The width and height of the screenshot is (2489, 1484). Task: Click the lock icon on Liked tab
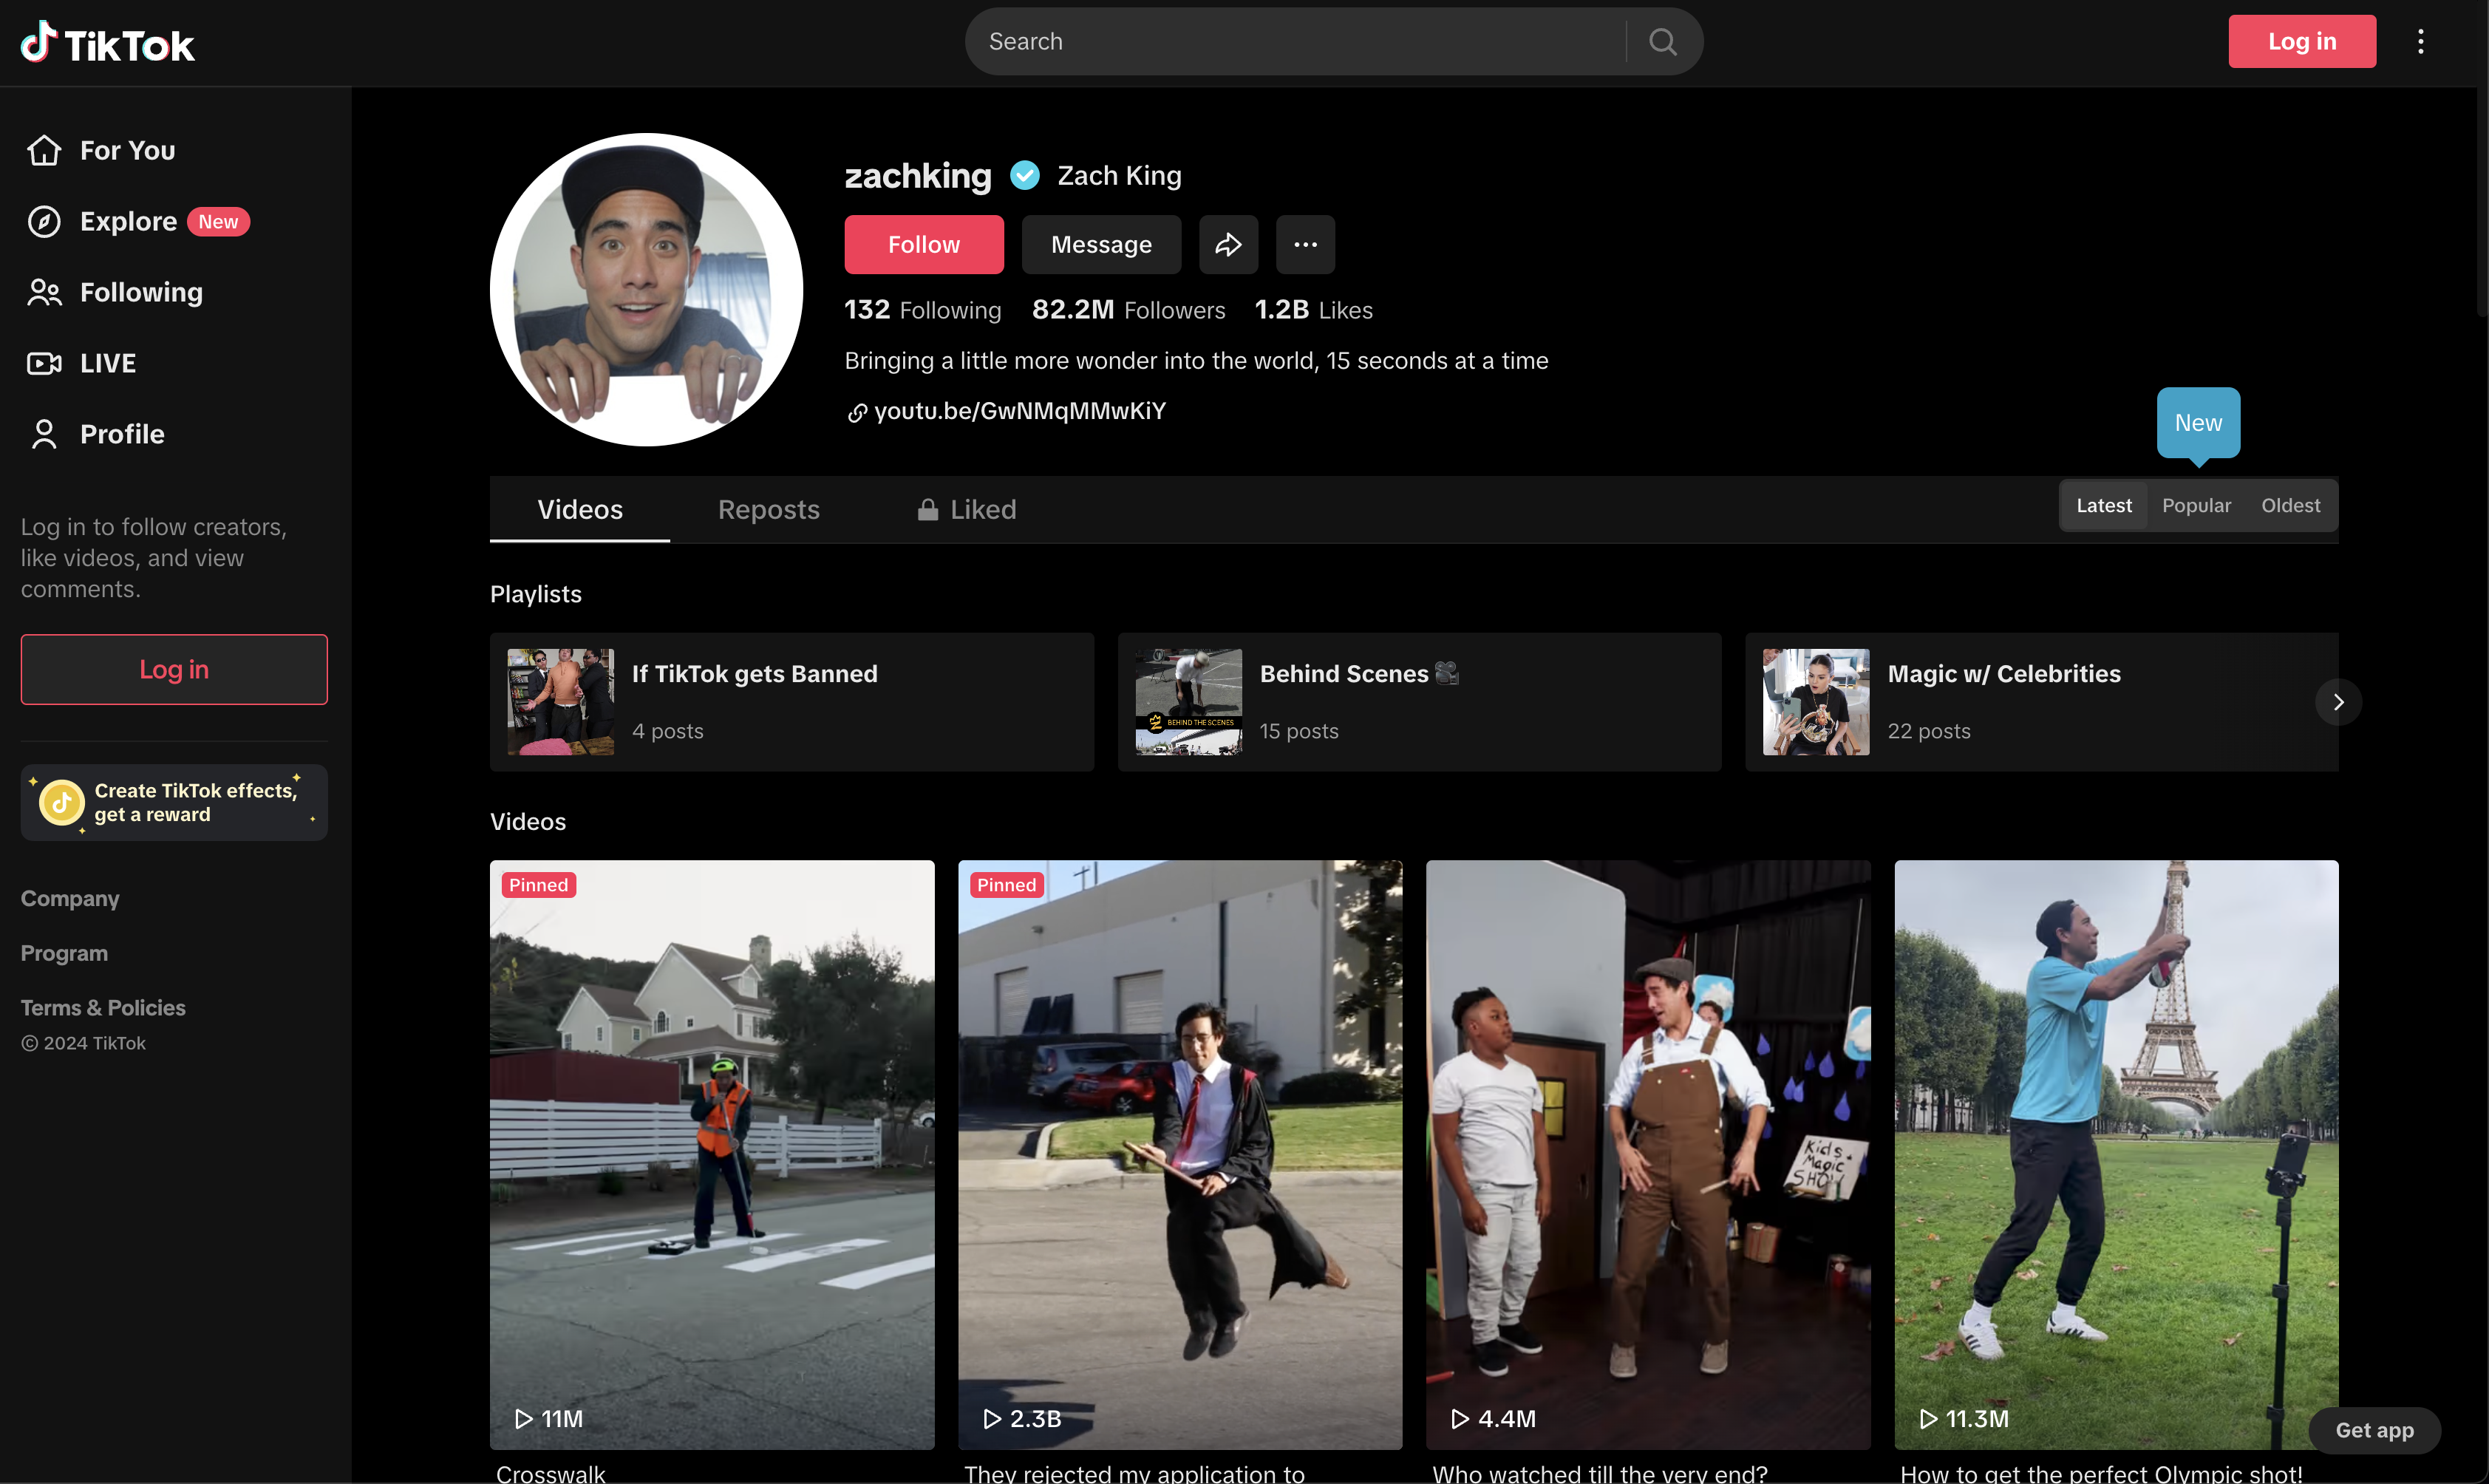tap(927, 510)
